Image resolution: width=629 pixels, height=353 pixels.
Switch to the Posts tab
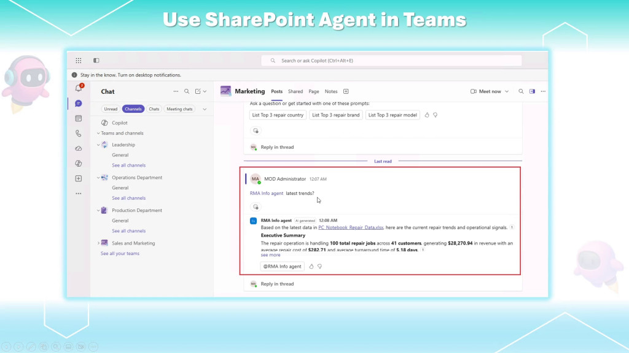(277, 91)
